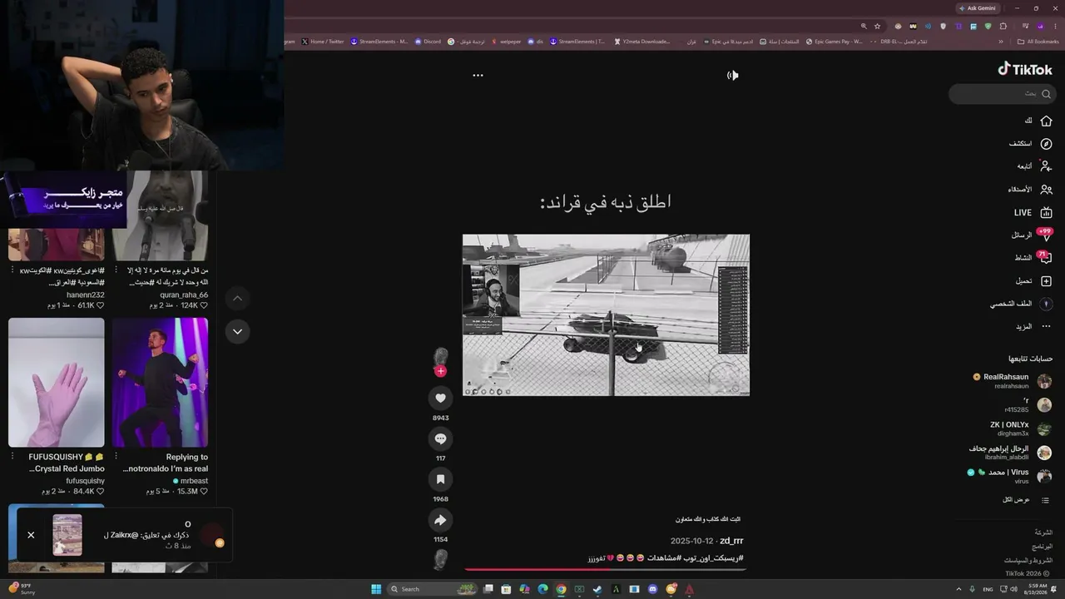
Task: Open options for the FUFUSQUISHY video card
Action: (x=12, y=457)
